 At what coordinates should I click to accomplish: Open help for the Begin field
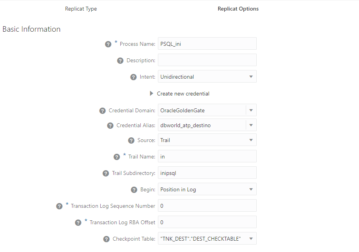point(134,190)
